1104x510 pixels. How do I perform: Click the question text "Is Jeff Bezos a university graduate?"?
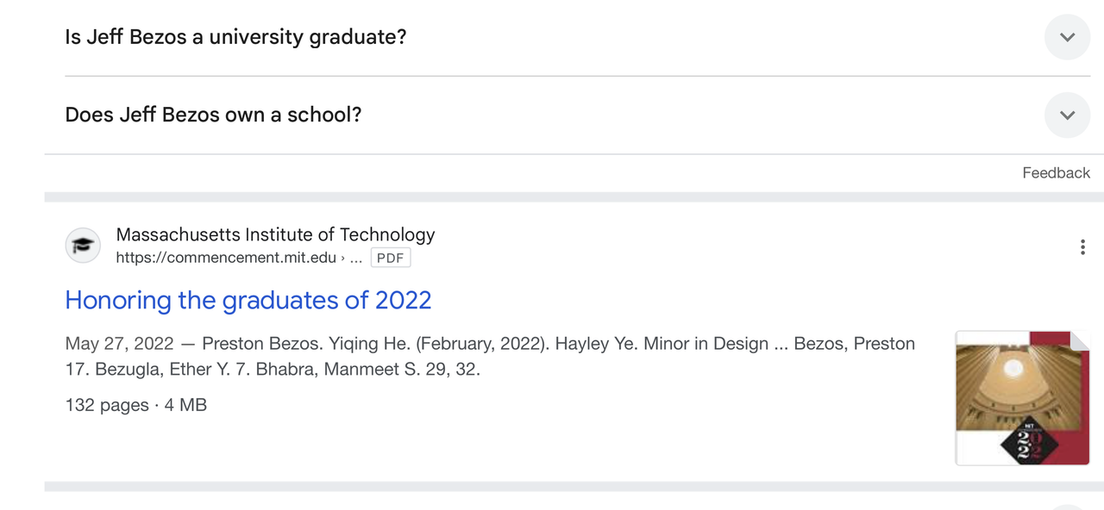point(235,37)
